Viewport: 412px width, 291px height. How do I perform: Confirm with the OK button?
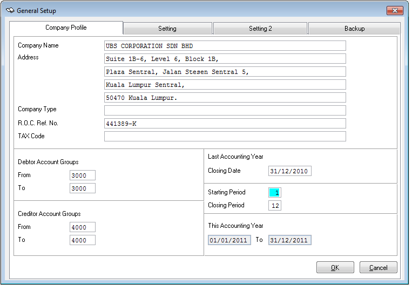coord(335,267)
